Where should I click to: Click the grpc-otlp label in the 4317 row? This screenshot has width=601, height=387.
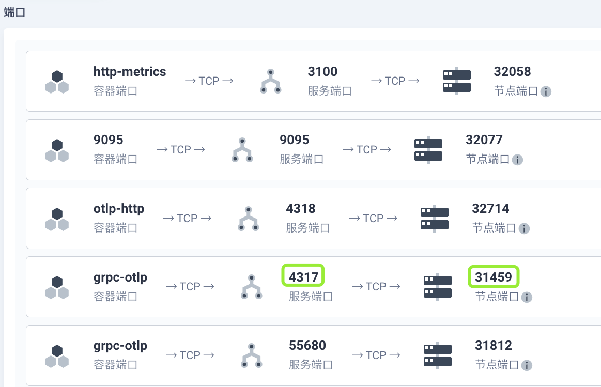pyautogui.click(x=120, y=277)
